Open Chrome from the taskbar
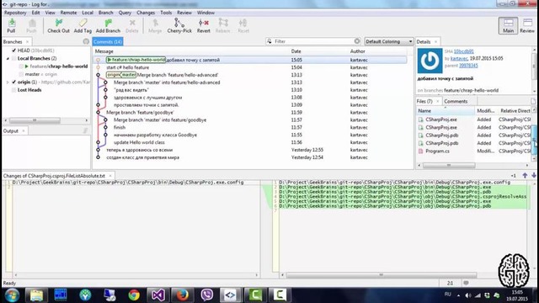This screenshot has width=539, height=303. click(x=134, y=295)
